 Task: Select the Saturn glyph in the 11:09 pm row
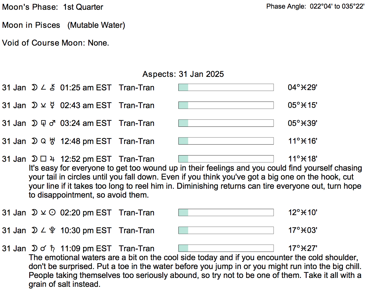(52, 248)
